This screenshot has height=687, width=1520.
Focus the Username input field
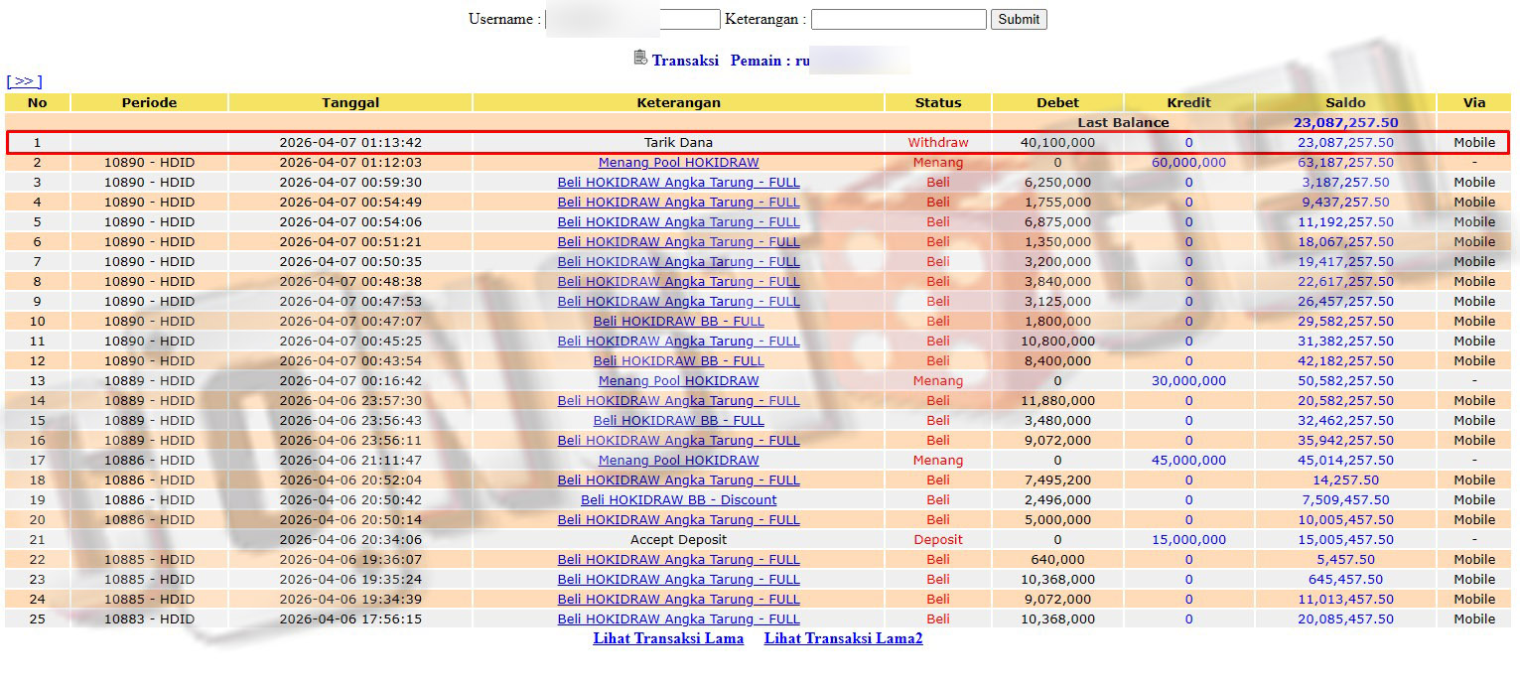pos(632,19)
